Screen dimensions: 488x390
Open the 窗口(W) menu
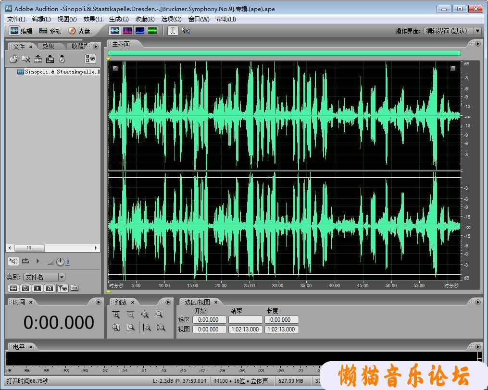[x=199, y=19]
